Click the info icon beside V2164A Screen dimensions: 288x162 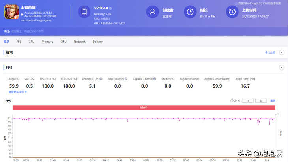110,8
